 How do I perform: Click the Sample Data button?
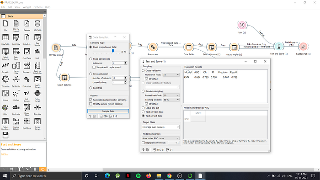tap(108, 111)
